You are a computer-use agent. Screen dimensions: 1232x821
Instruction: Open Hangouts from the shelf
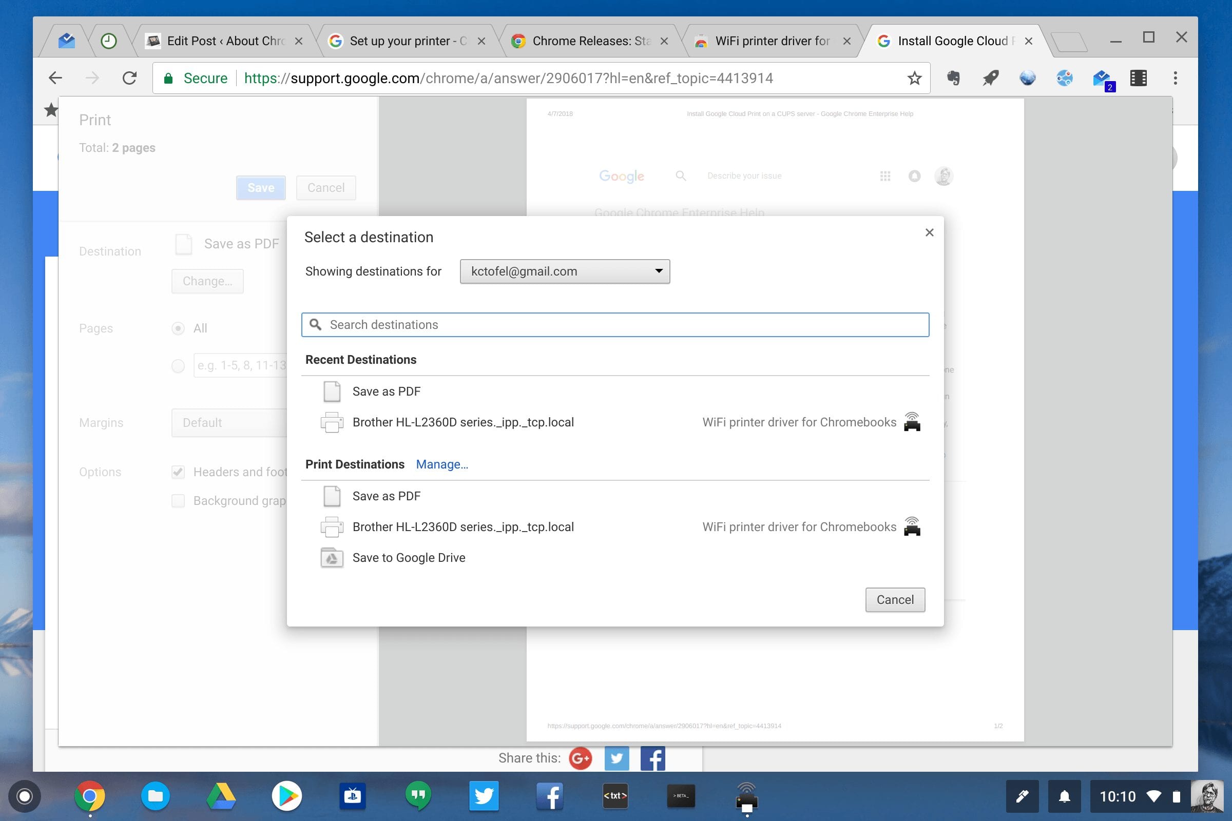(x=418, y=796)
